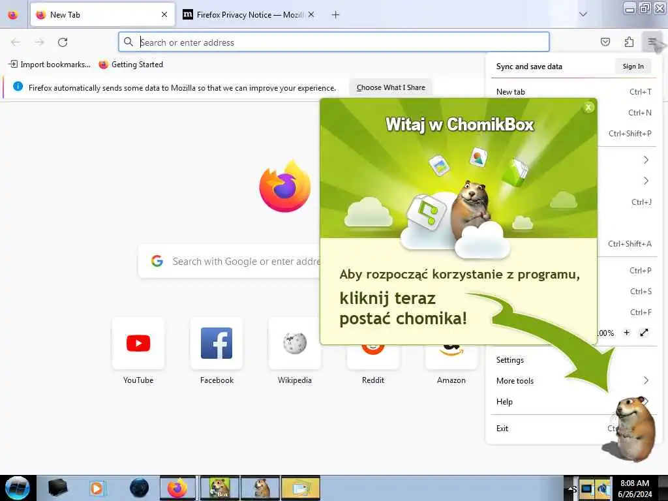Select New tab menu entry
This screenshot has width=668, height=501.
(x=573, y=91)
